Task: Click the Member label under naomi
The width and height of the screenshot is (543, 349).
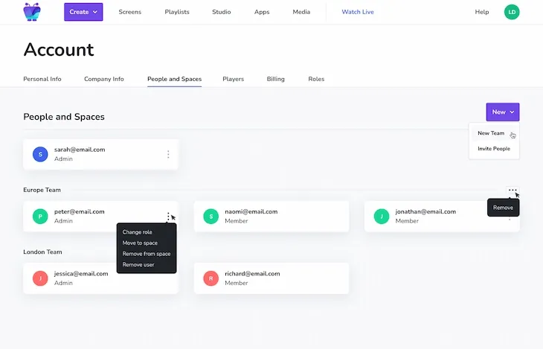Action: coord(237,221)
